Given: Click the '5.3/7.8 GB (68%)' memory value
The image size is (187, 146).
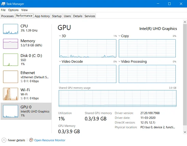Looking at the screenshot, I should [x=31, y=45].
